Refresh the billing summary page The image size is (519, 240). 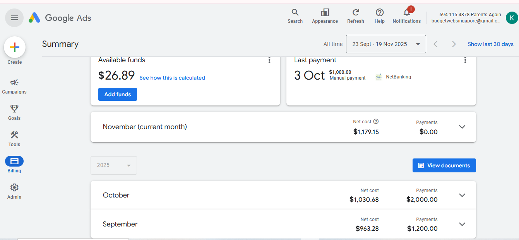point(355,13)
